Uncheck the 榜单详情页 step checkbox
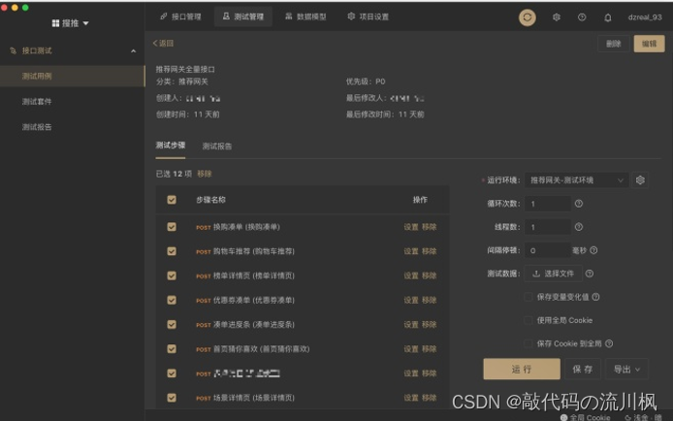The width and height of the screenshot is (673, 421). click(172, 275)
